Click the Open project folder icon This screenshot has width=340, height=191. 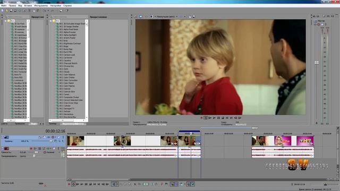(x=7, y=11)
